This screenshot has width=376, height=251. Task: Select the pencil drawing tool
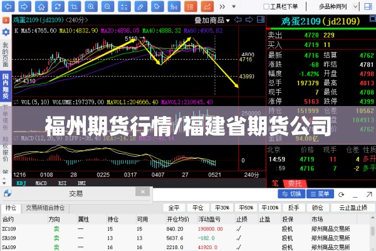coord(141,6)
